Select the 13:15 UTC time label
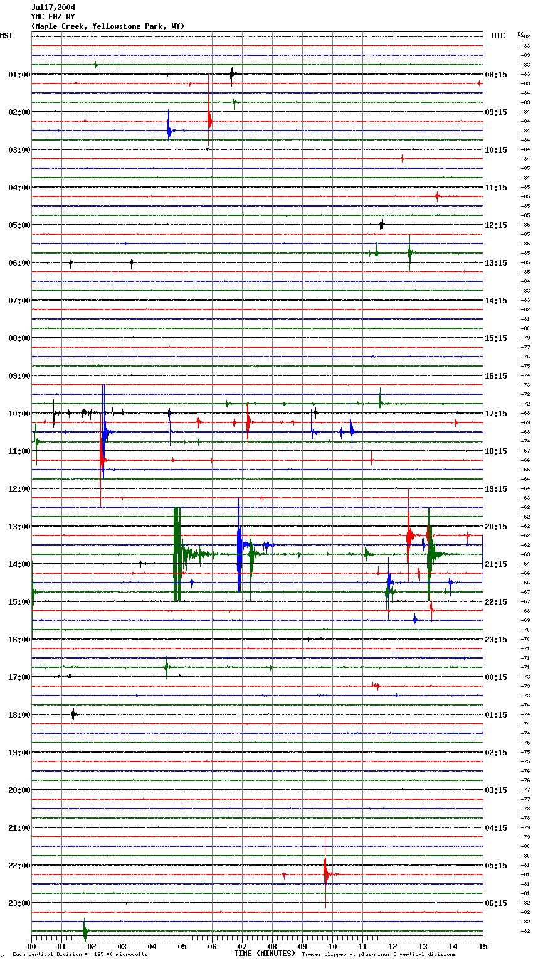The height and width of the screenshot is (963, 533). click(x=496, y=263)
